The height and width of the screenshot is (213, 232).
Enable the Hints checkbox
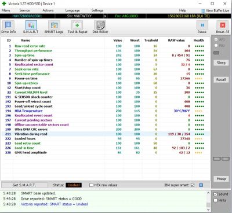(215, 200)
